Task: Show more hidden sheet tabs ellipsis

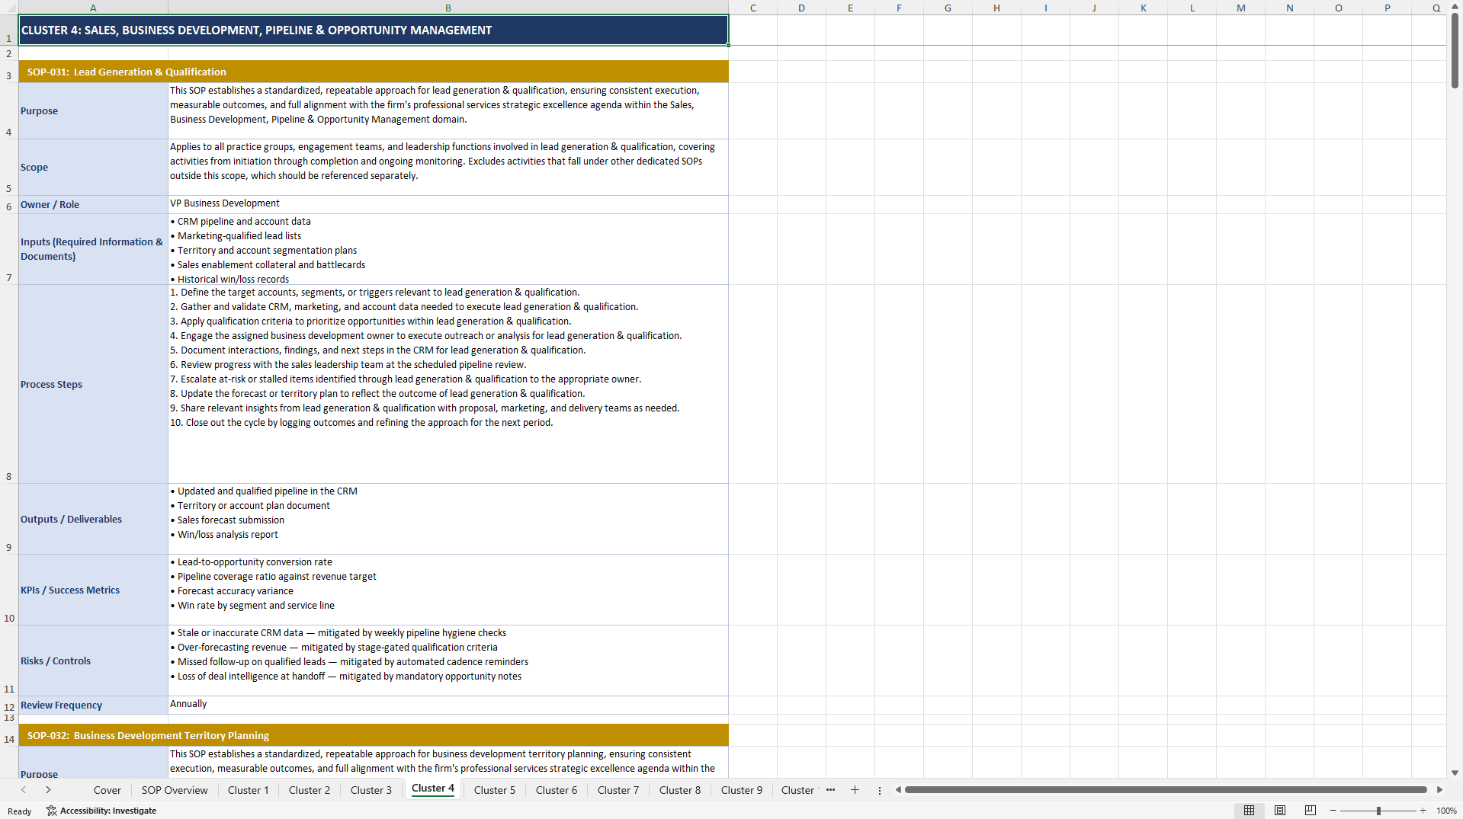Action: tap(830, 790)
